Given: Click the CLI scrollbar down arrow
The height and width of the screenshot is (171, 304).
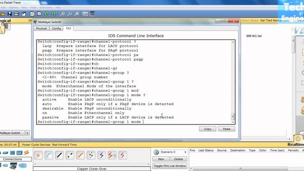Looking at the screenshot, I should click(233, 122).
